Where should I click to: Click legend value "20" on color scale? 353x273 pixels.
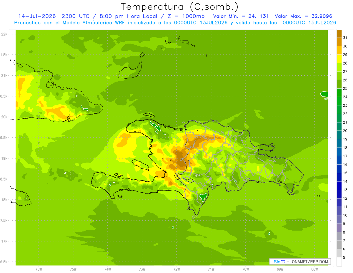click(x=345, y=131)
